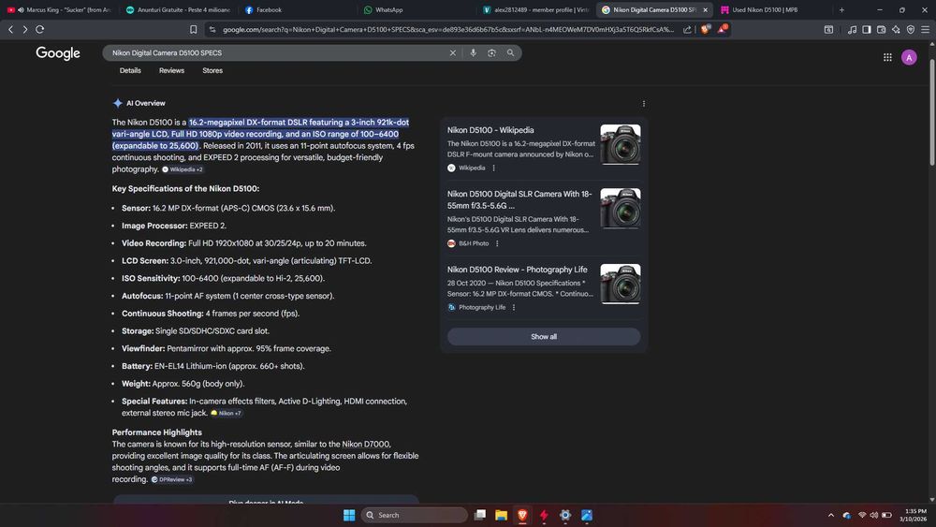Viewport: 936px width, 527px height.
Task: Click the Show all sources button
Action: coord(544,337)
